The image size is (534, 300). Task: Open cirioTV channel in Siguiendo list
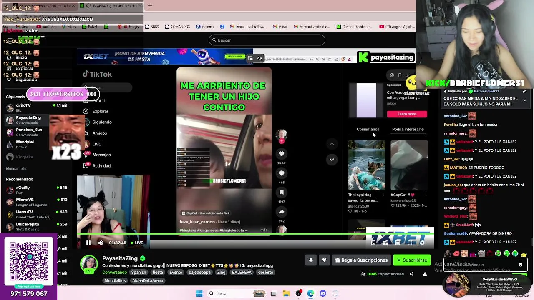(36, 107)
